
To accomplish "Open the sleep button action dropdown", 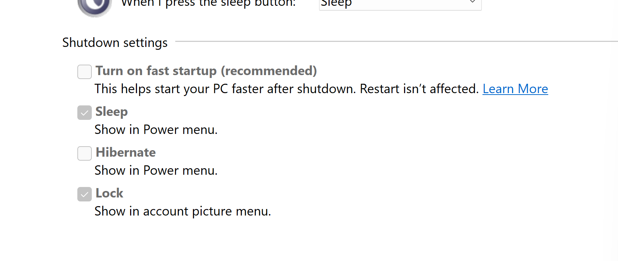I will (x=399, y=4).
